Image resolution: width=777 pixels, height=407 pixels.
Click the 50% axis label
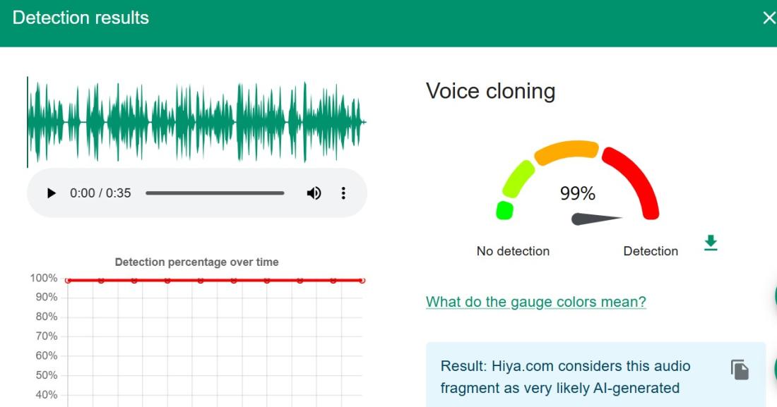(46, 375)
